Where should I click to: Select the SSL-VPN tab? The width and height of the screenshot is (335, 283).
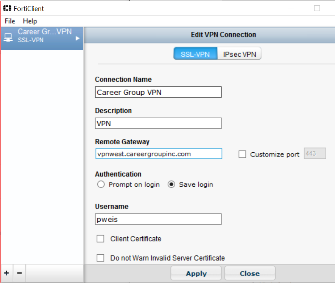[195, 53]
